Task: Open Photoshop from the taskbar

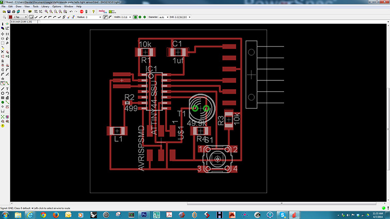Action: click(x=144, y=215)
